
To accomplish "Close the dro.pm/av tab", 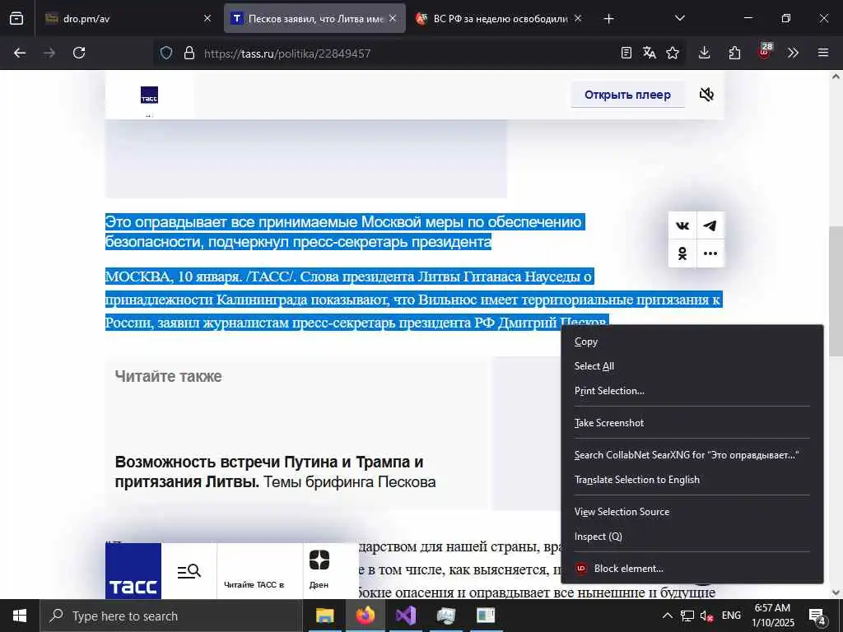I will [x=207, y=18].
